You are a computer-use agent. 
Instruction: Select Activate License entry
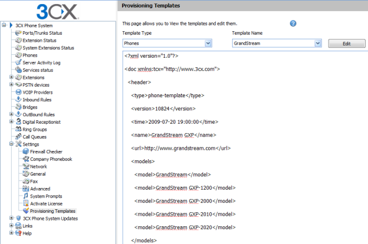click(46, 204)
